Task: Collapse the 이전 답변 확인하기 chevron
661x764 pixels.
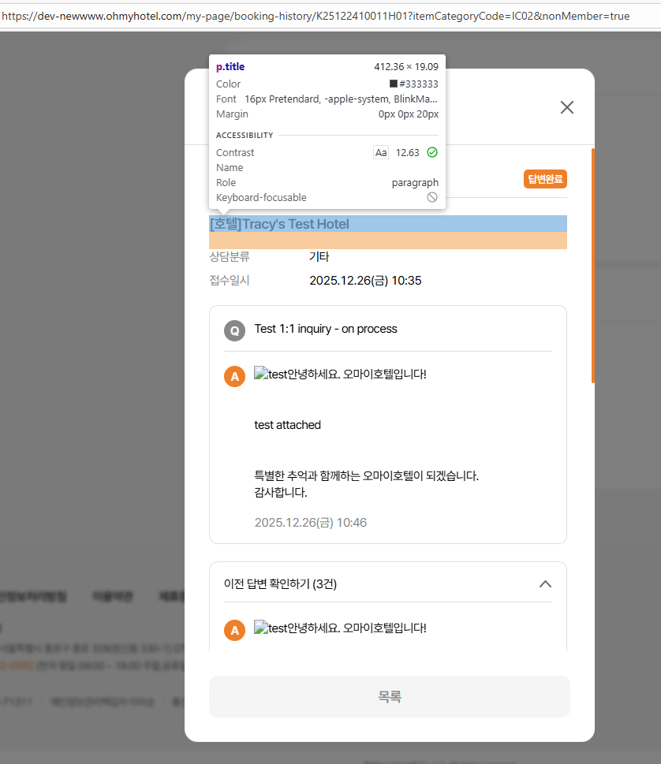Action: [546, 583]
